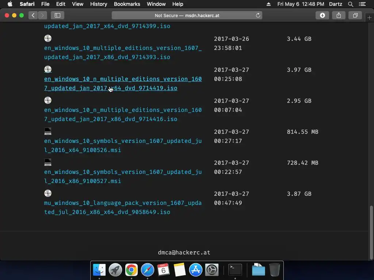The height and width of the screenshot is (280, 374).
Task: Open the Edit menu
Action: 61,4
